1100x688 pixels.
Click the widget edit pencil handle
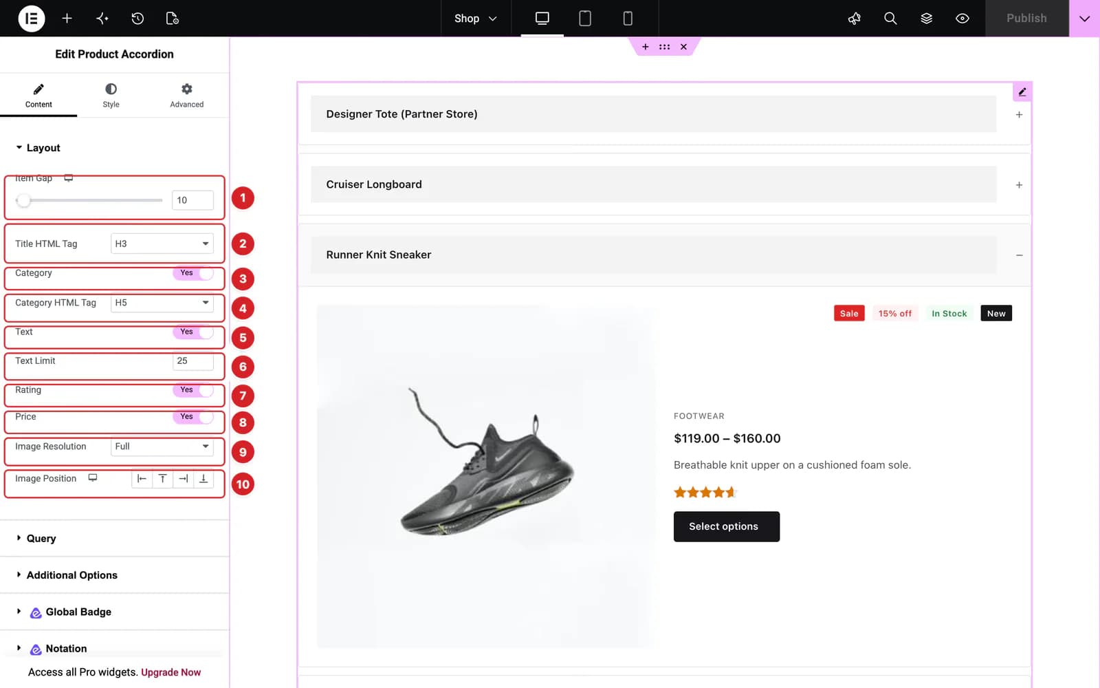[x=1022, y=92]
